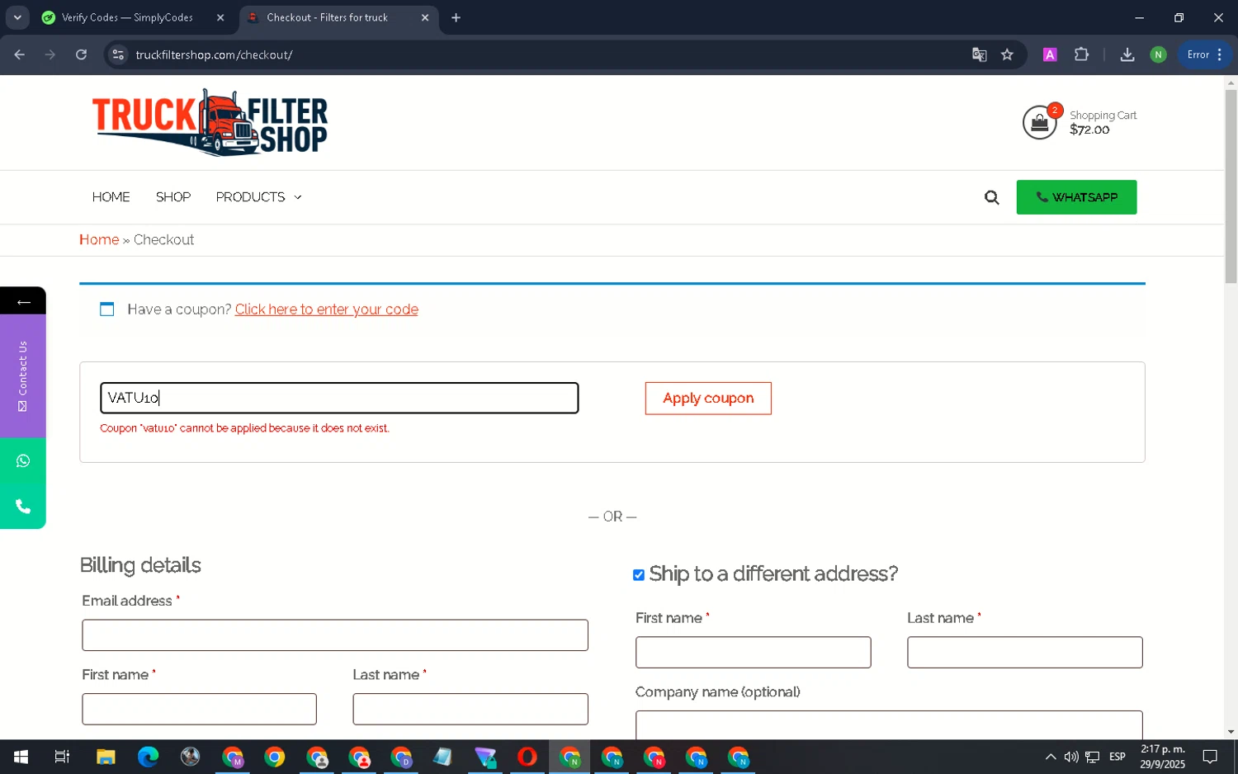Click the ESP language indicator

[1117, 757]
